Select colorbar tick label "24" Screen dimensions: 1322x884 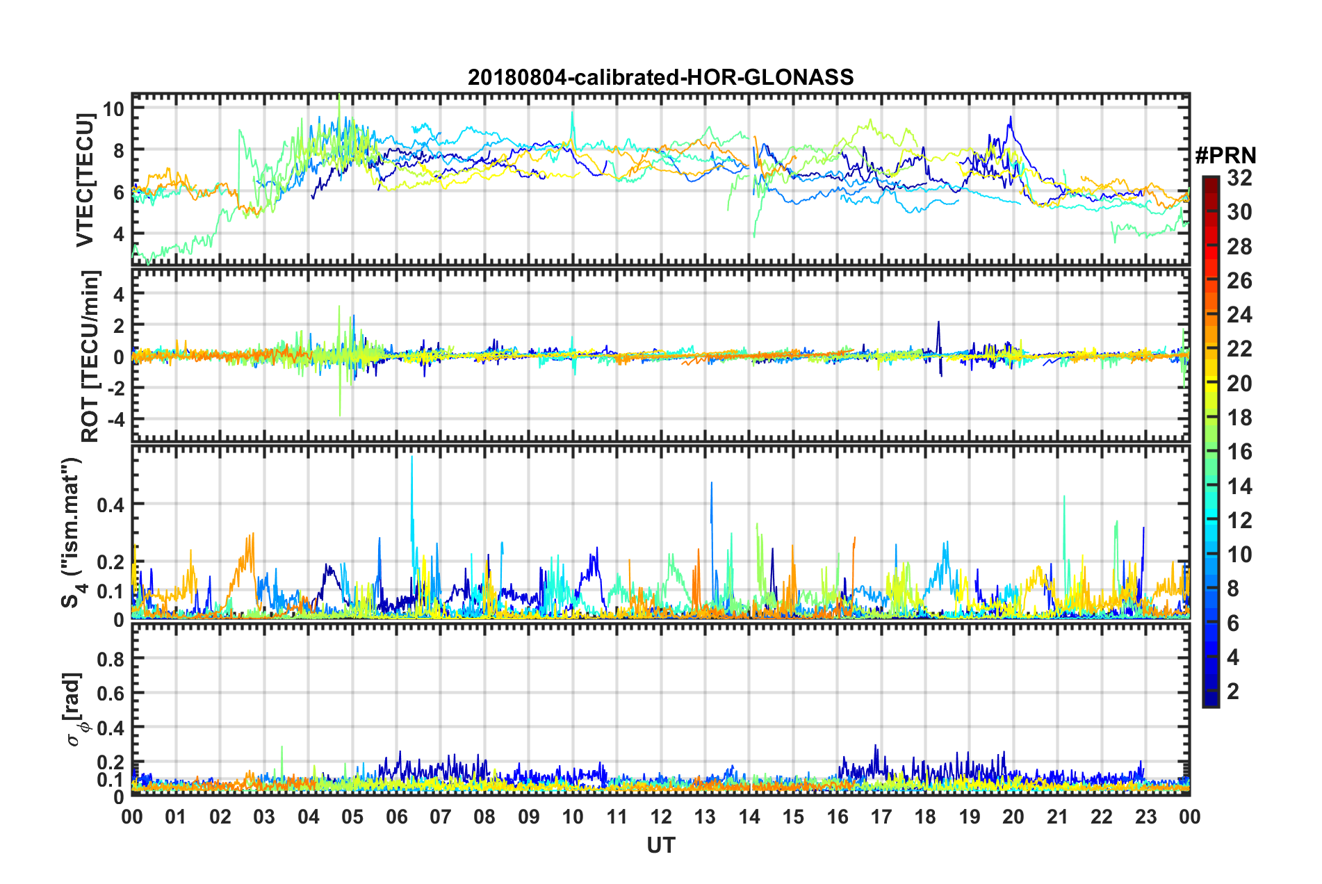[x=1239, y=315]
